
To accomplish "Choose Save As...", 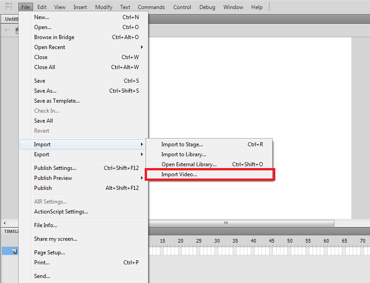I will click(x=84, y=91).
